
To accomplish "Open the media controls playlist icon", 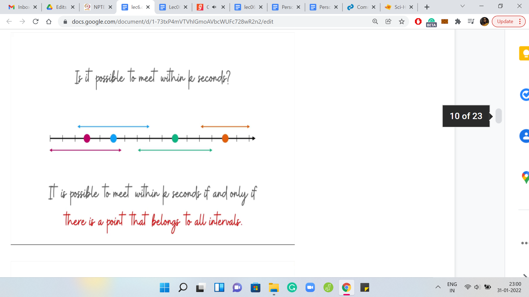I will [x=471, y=21].
